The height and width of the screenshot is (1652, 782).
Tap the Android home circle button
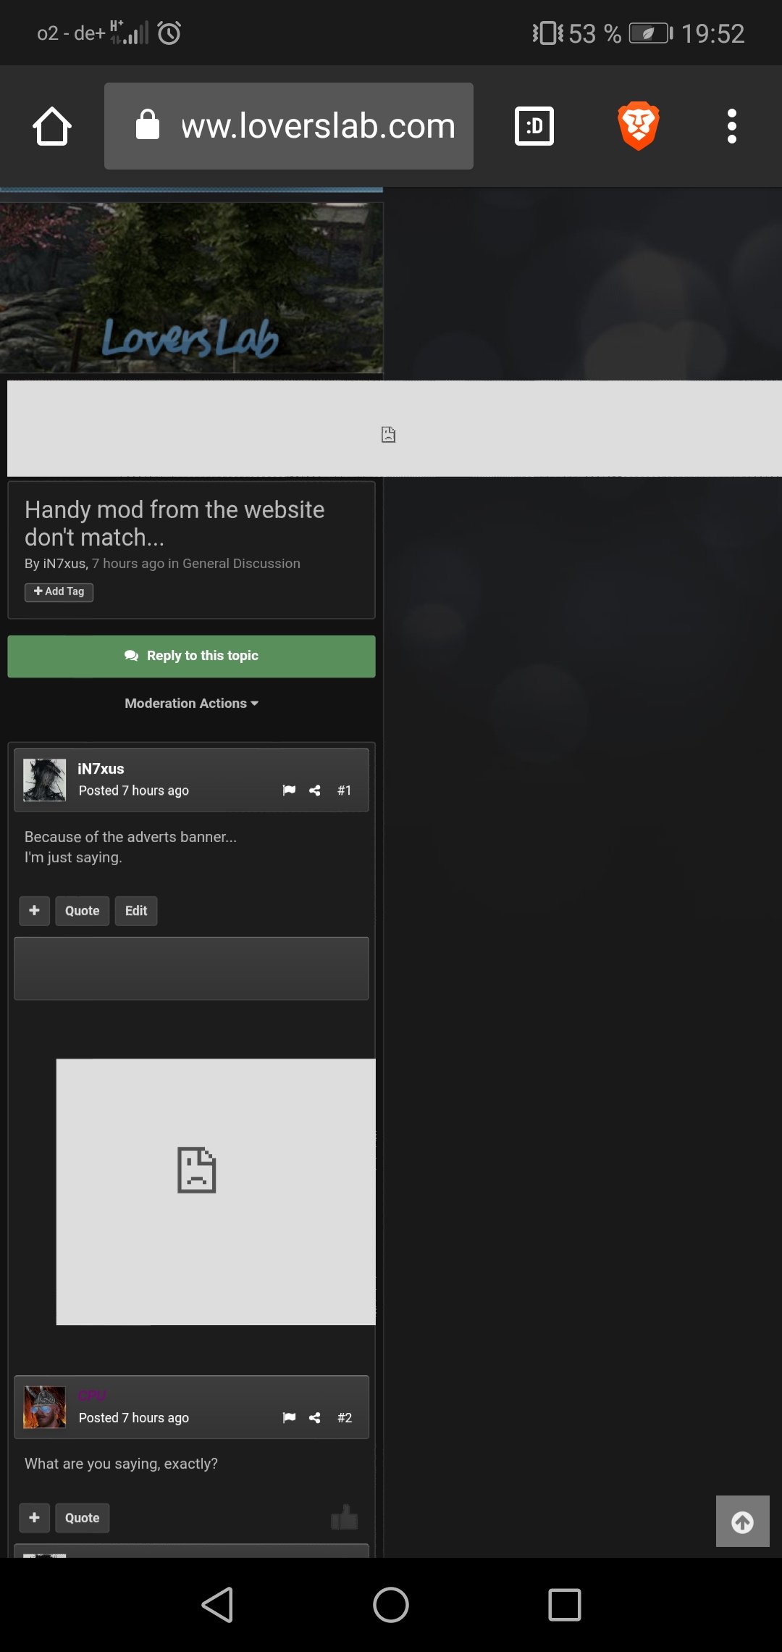tap(391, 1605)
